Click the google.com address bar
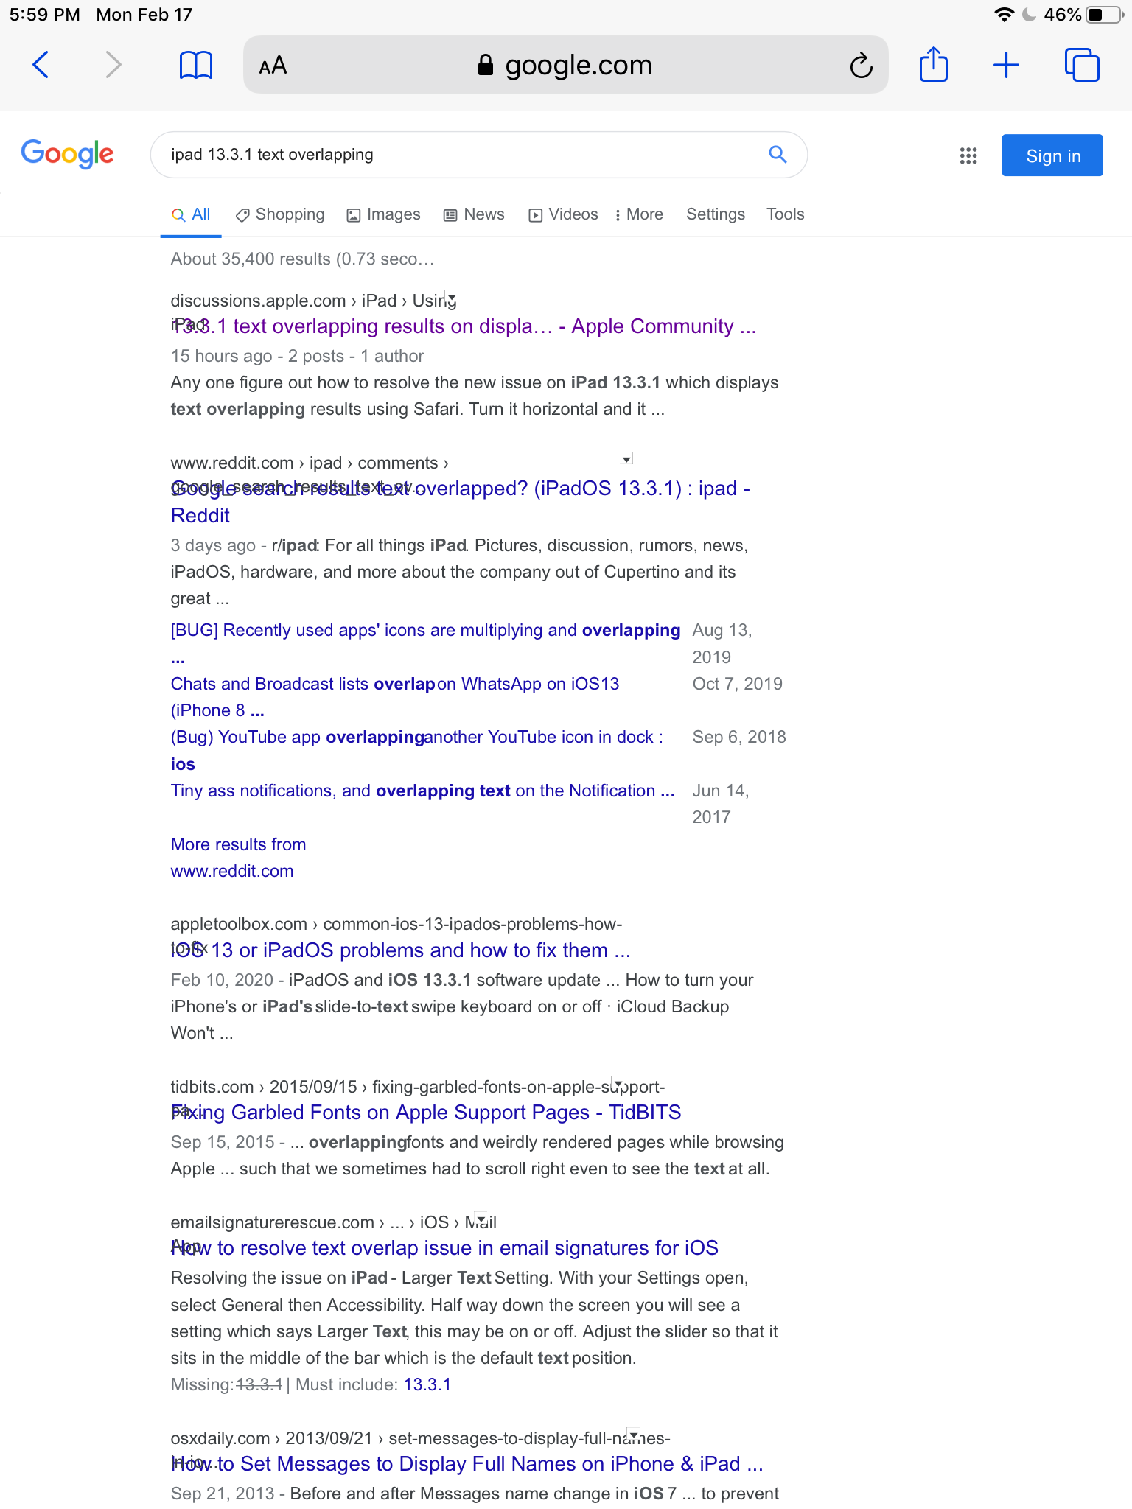1132x1509 pixels. pyautogui.click(x=565, y=65)
